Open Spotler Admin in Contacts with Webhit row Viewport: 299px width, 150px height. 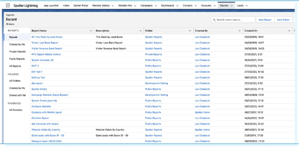click(x=202, y=112)
